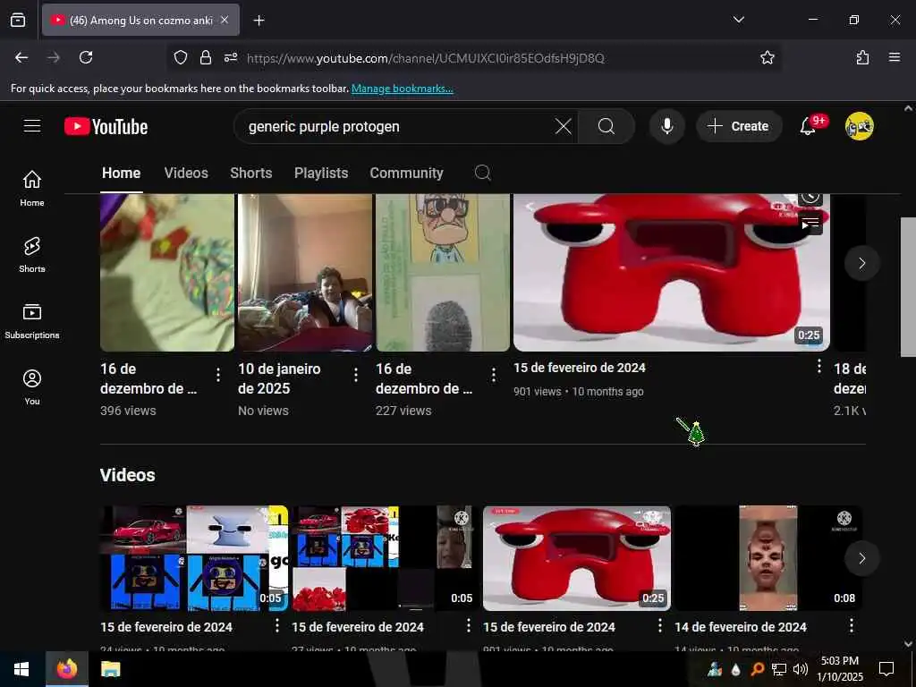Open the Manage bookmarks link
This screenshot has height=687, width=916.
402,89
